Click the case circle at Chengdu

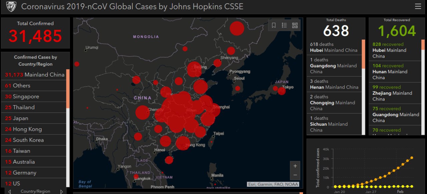pyautogui.click(x=142, y=112)
